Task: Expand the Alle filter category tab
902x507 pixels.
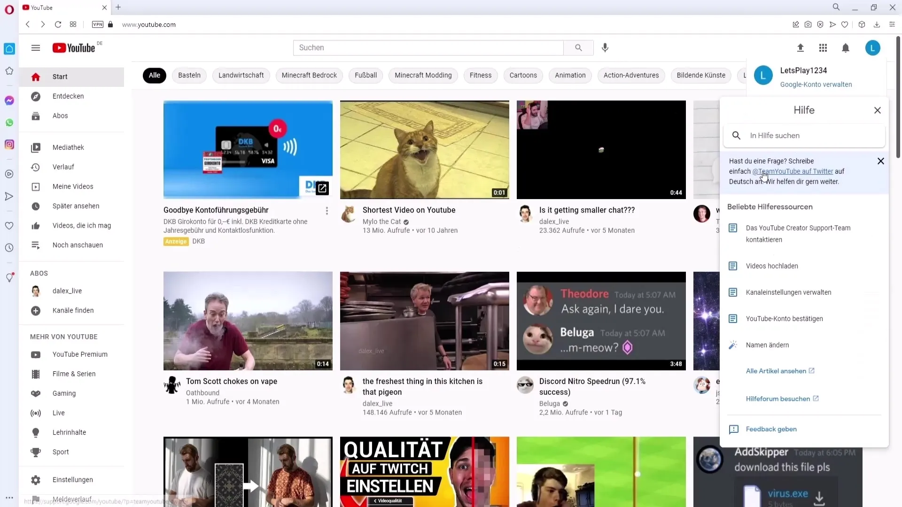Action: [155, 75]
